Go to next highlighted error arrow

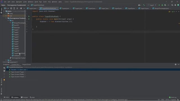pyautogui.click(x=179, y=12)
